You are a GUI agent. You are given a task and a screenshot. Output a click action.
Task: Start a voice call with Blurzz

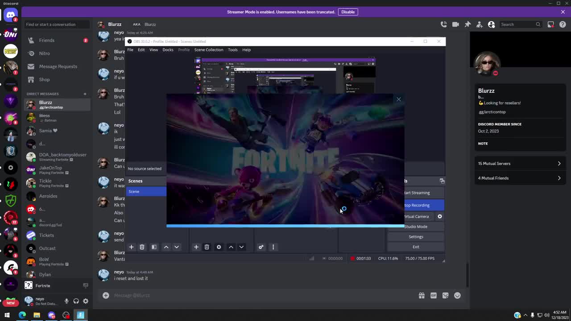(443, 25)
